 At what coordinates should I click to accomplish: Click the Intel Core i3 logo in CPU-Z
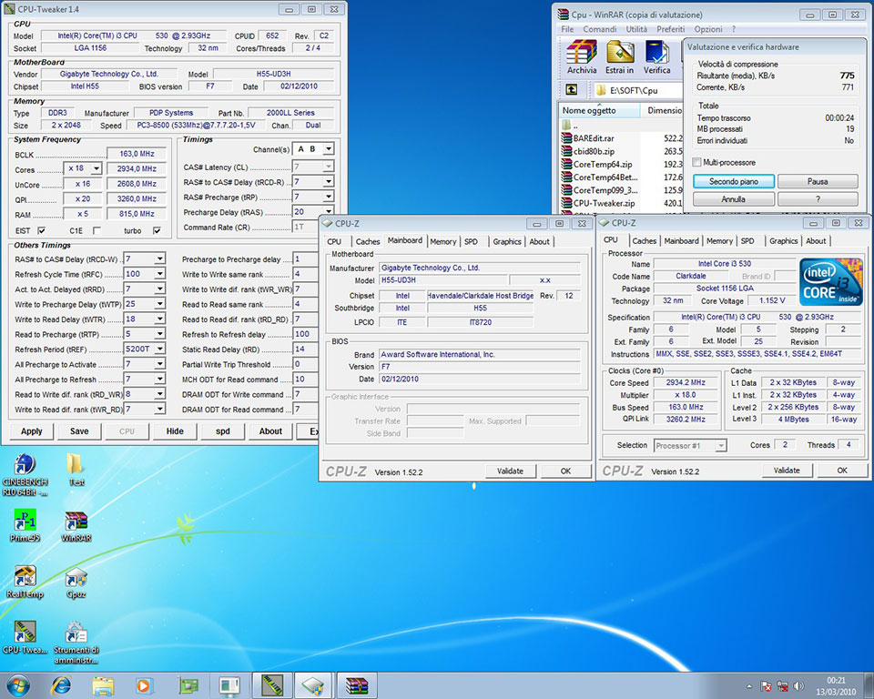coord(831,281)
